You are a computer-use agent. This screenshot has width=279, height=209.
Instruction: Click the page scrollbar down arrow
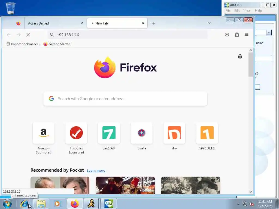pos(251,192)
